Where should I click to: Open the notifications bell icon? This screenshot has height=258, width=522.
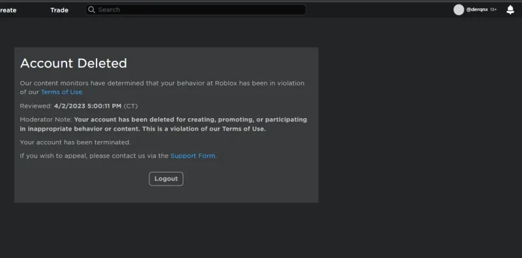(510, 10)
